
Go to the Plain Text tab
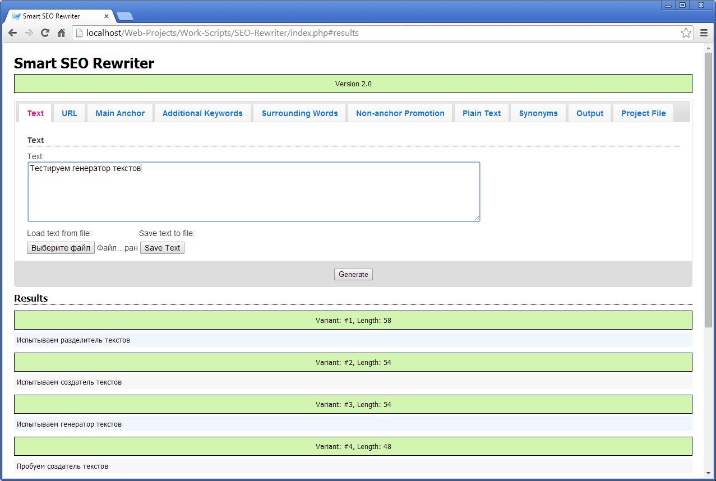(482, 113)
